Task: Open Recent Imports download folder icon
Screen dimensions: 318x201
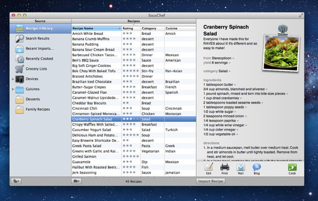Action: click(x=19, y=48)
